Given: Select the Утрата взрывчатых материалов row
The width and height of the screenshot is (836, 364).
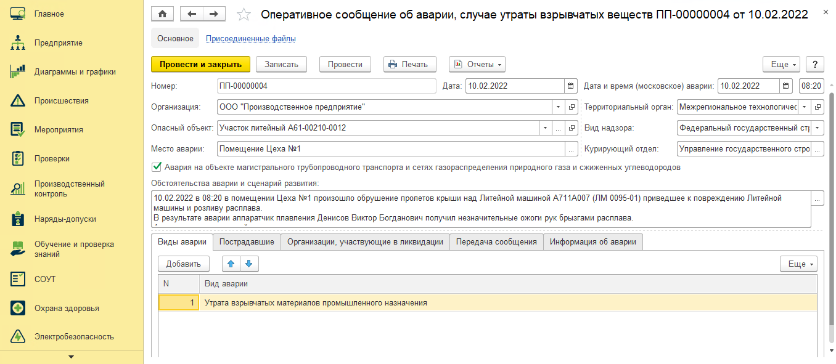Looking at the screenshot, I should coord(488,302).
